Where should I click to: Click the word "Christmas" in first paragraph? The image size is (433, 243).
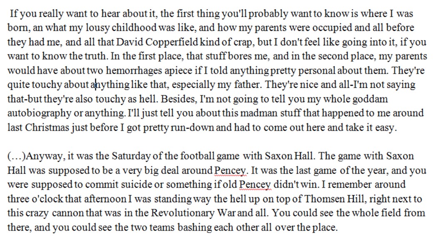point(47,128)
